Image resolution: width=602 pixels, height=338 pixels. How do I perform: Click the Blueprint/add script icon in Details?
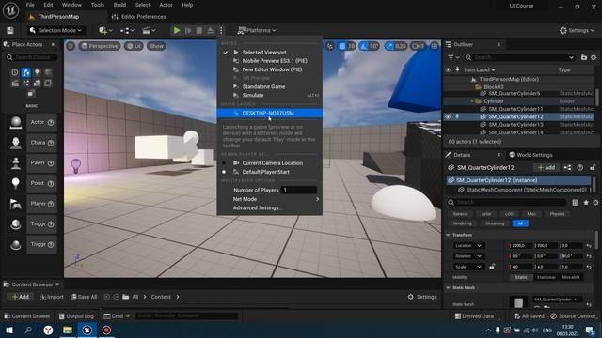pyautogui.click(x=567, y=167)
